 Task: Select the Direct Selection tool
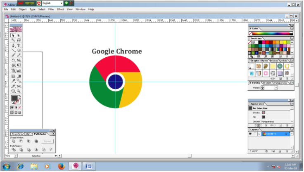(x=19, y=35)
